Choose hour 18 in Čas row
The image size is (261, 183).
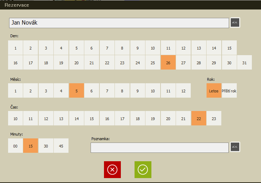[137, 119]
